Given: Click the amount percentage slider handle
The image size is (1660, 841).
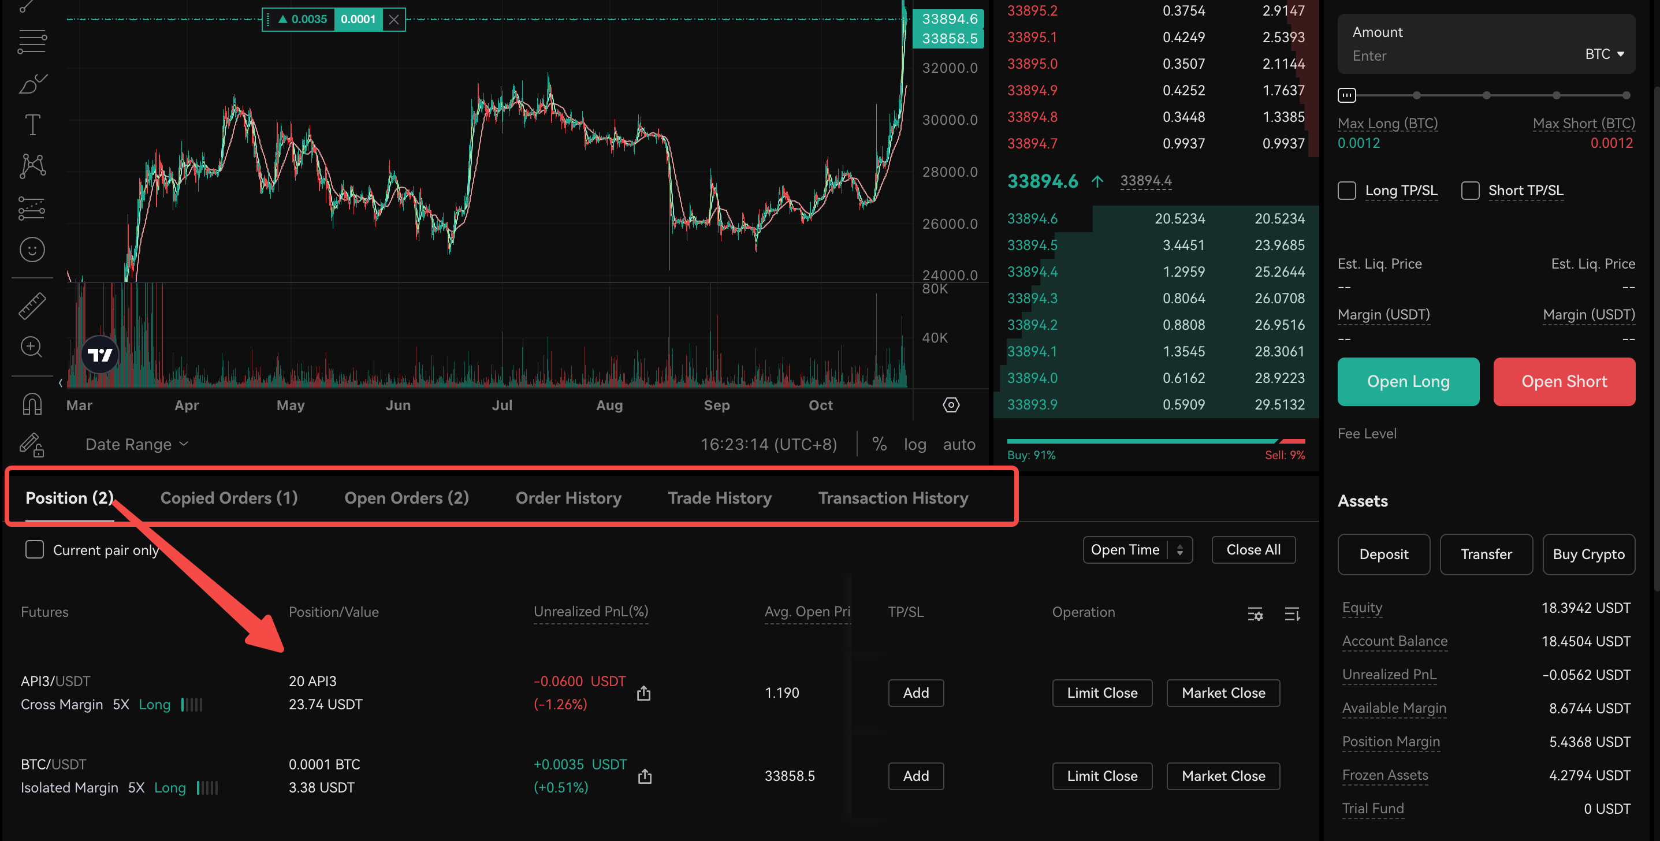Looking at the screenshot, I should click(x=1347, y=95).
